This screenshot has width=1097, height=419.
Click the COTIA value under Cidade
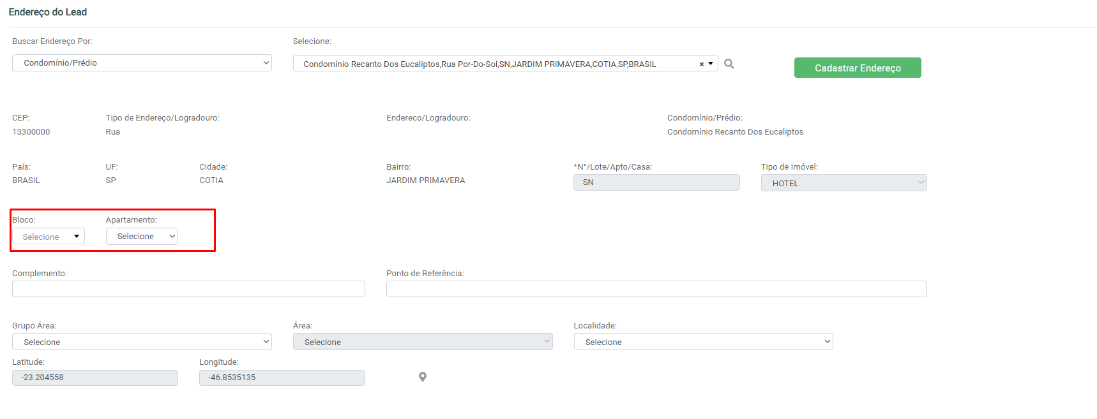(x=211, y=180)
